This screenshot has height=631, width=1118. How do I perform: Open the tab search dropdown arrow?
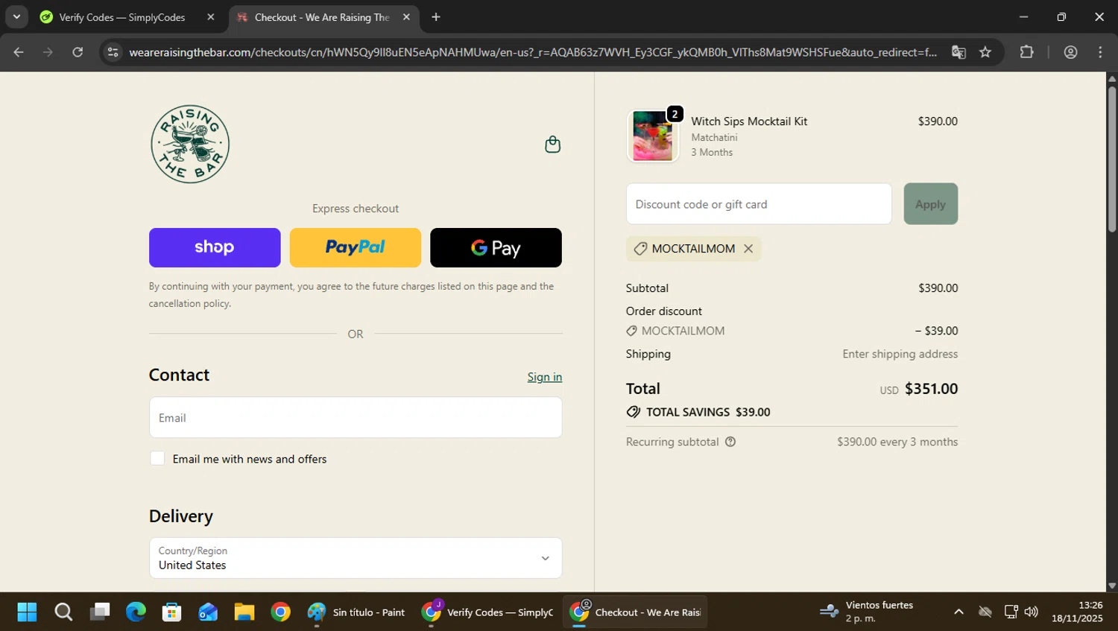(16, 16)
